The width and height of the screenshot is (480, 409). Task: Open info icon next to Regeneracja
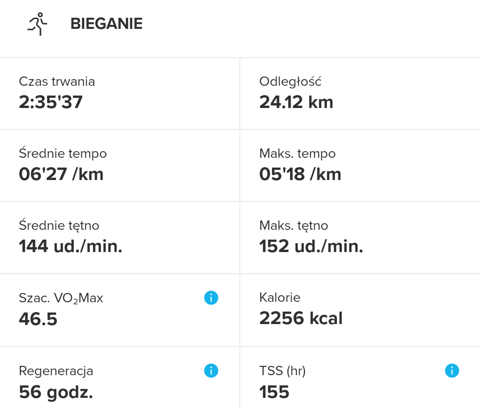click(x=211, y=371)
